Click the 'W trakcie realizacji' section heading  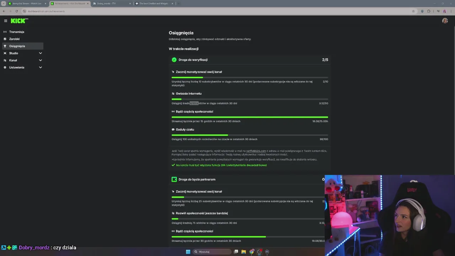coord(183,49)
